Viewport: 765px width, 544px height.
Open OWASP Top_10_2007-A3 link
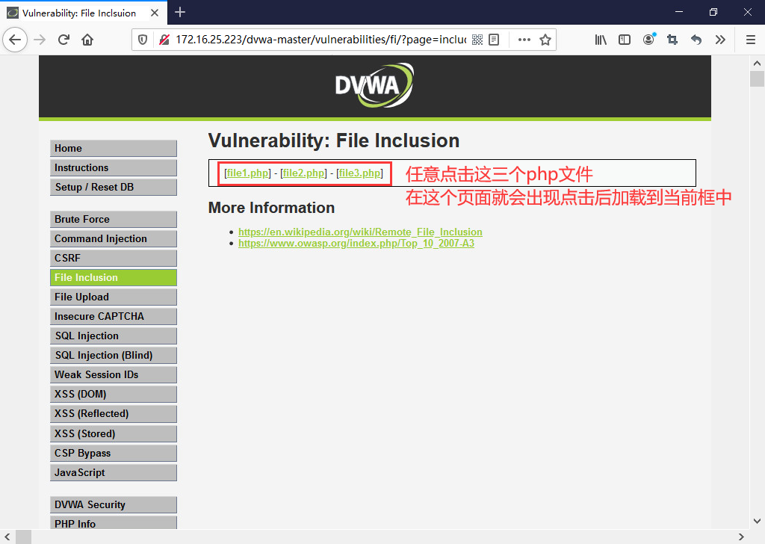pos(356,244)
